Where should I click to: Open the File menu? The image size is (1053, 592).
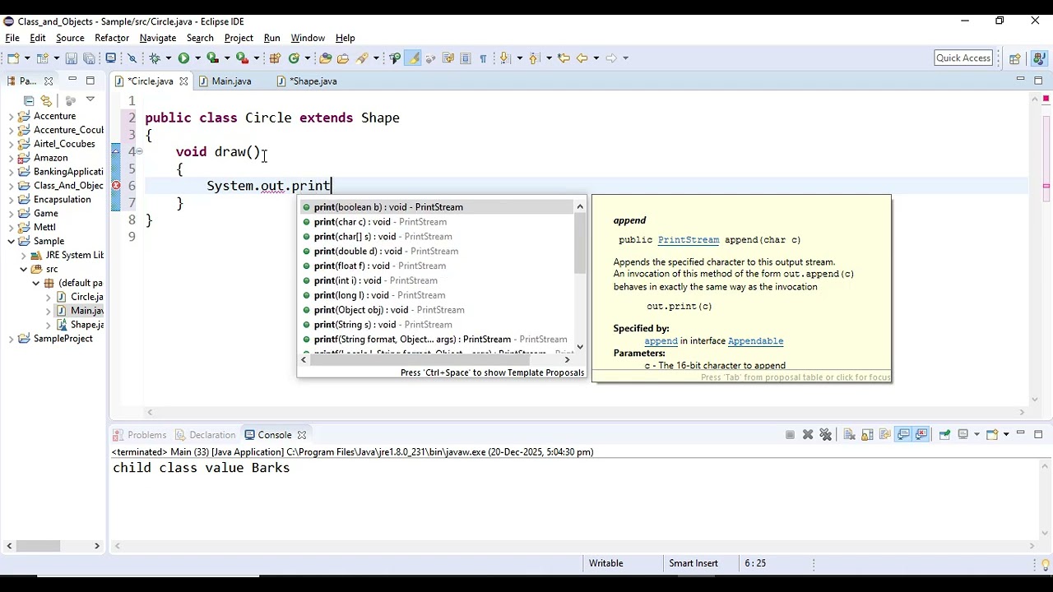pos(12,38)
